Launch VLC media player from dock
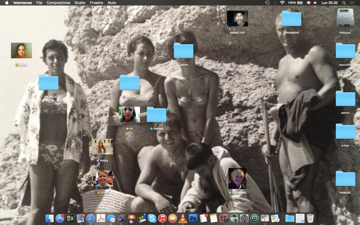The width and height of the screenshot is (360, 225). coord(183,218)
